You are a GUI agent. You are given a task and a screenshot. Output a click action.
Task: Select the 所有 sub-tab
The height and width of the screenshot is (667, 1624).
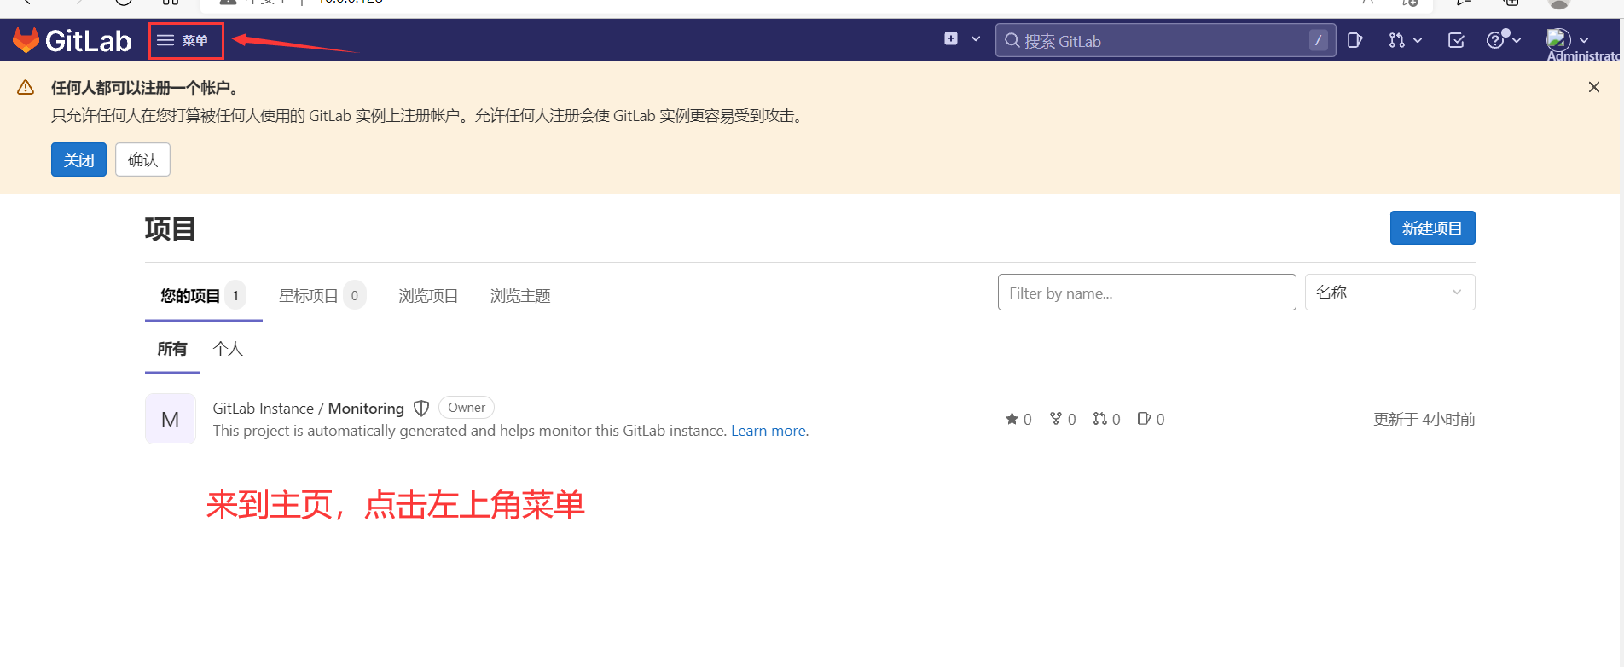click(x=172, y=349)
